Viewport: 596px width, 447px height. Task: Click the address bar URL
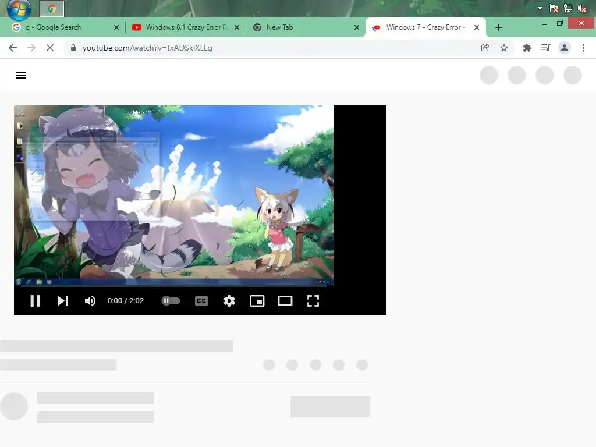click(147, 48)
